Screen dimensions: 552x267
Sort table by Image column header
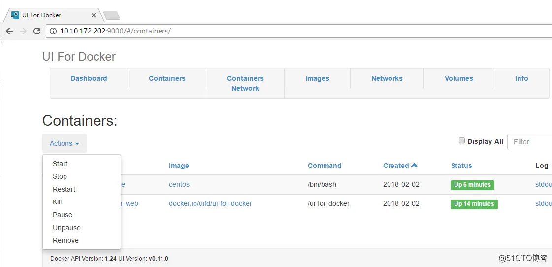click(179, 166)
